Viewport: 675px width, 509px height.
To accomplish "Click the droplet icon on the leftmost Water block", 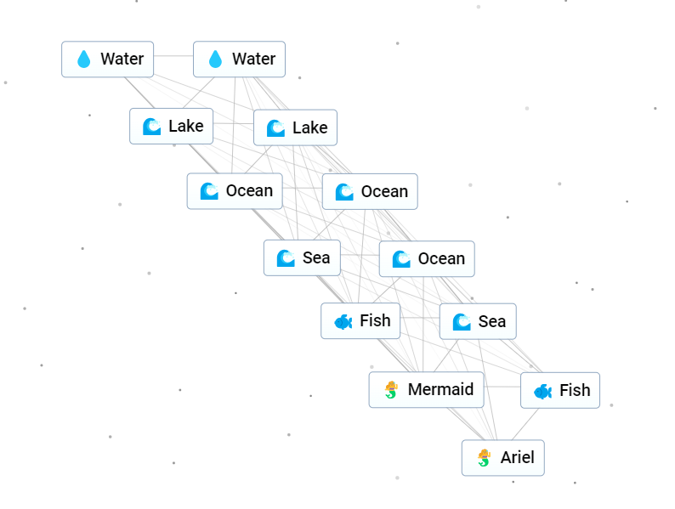I will tap(84, 59).
